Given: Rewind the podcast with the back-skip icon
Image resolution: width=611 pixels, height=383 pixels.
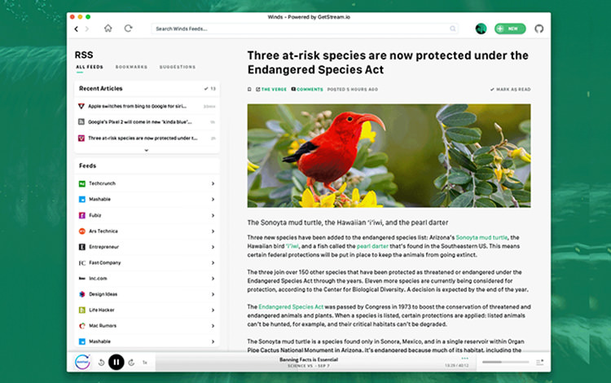Looking at the screenshot, I should coord(101,362).
